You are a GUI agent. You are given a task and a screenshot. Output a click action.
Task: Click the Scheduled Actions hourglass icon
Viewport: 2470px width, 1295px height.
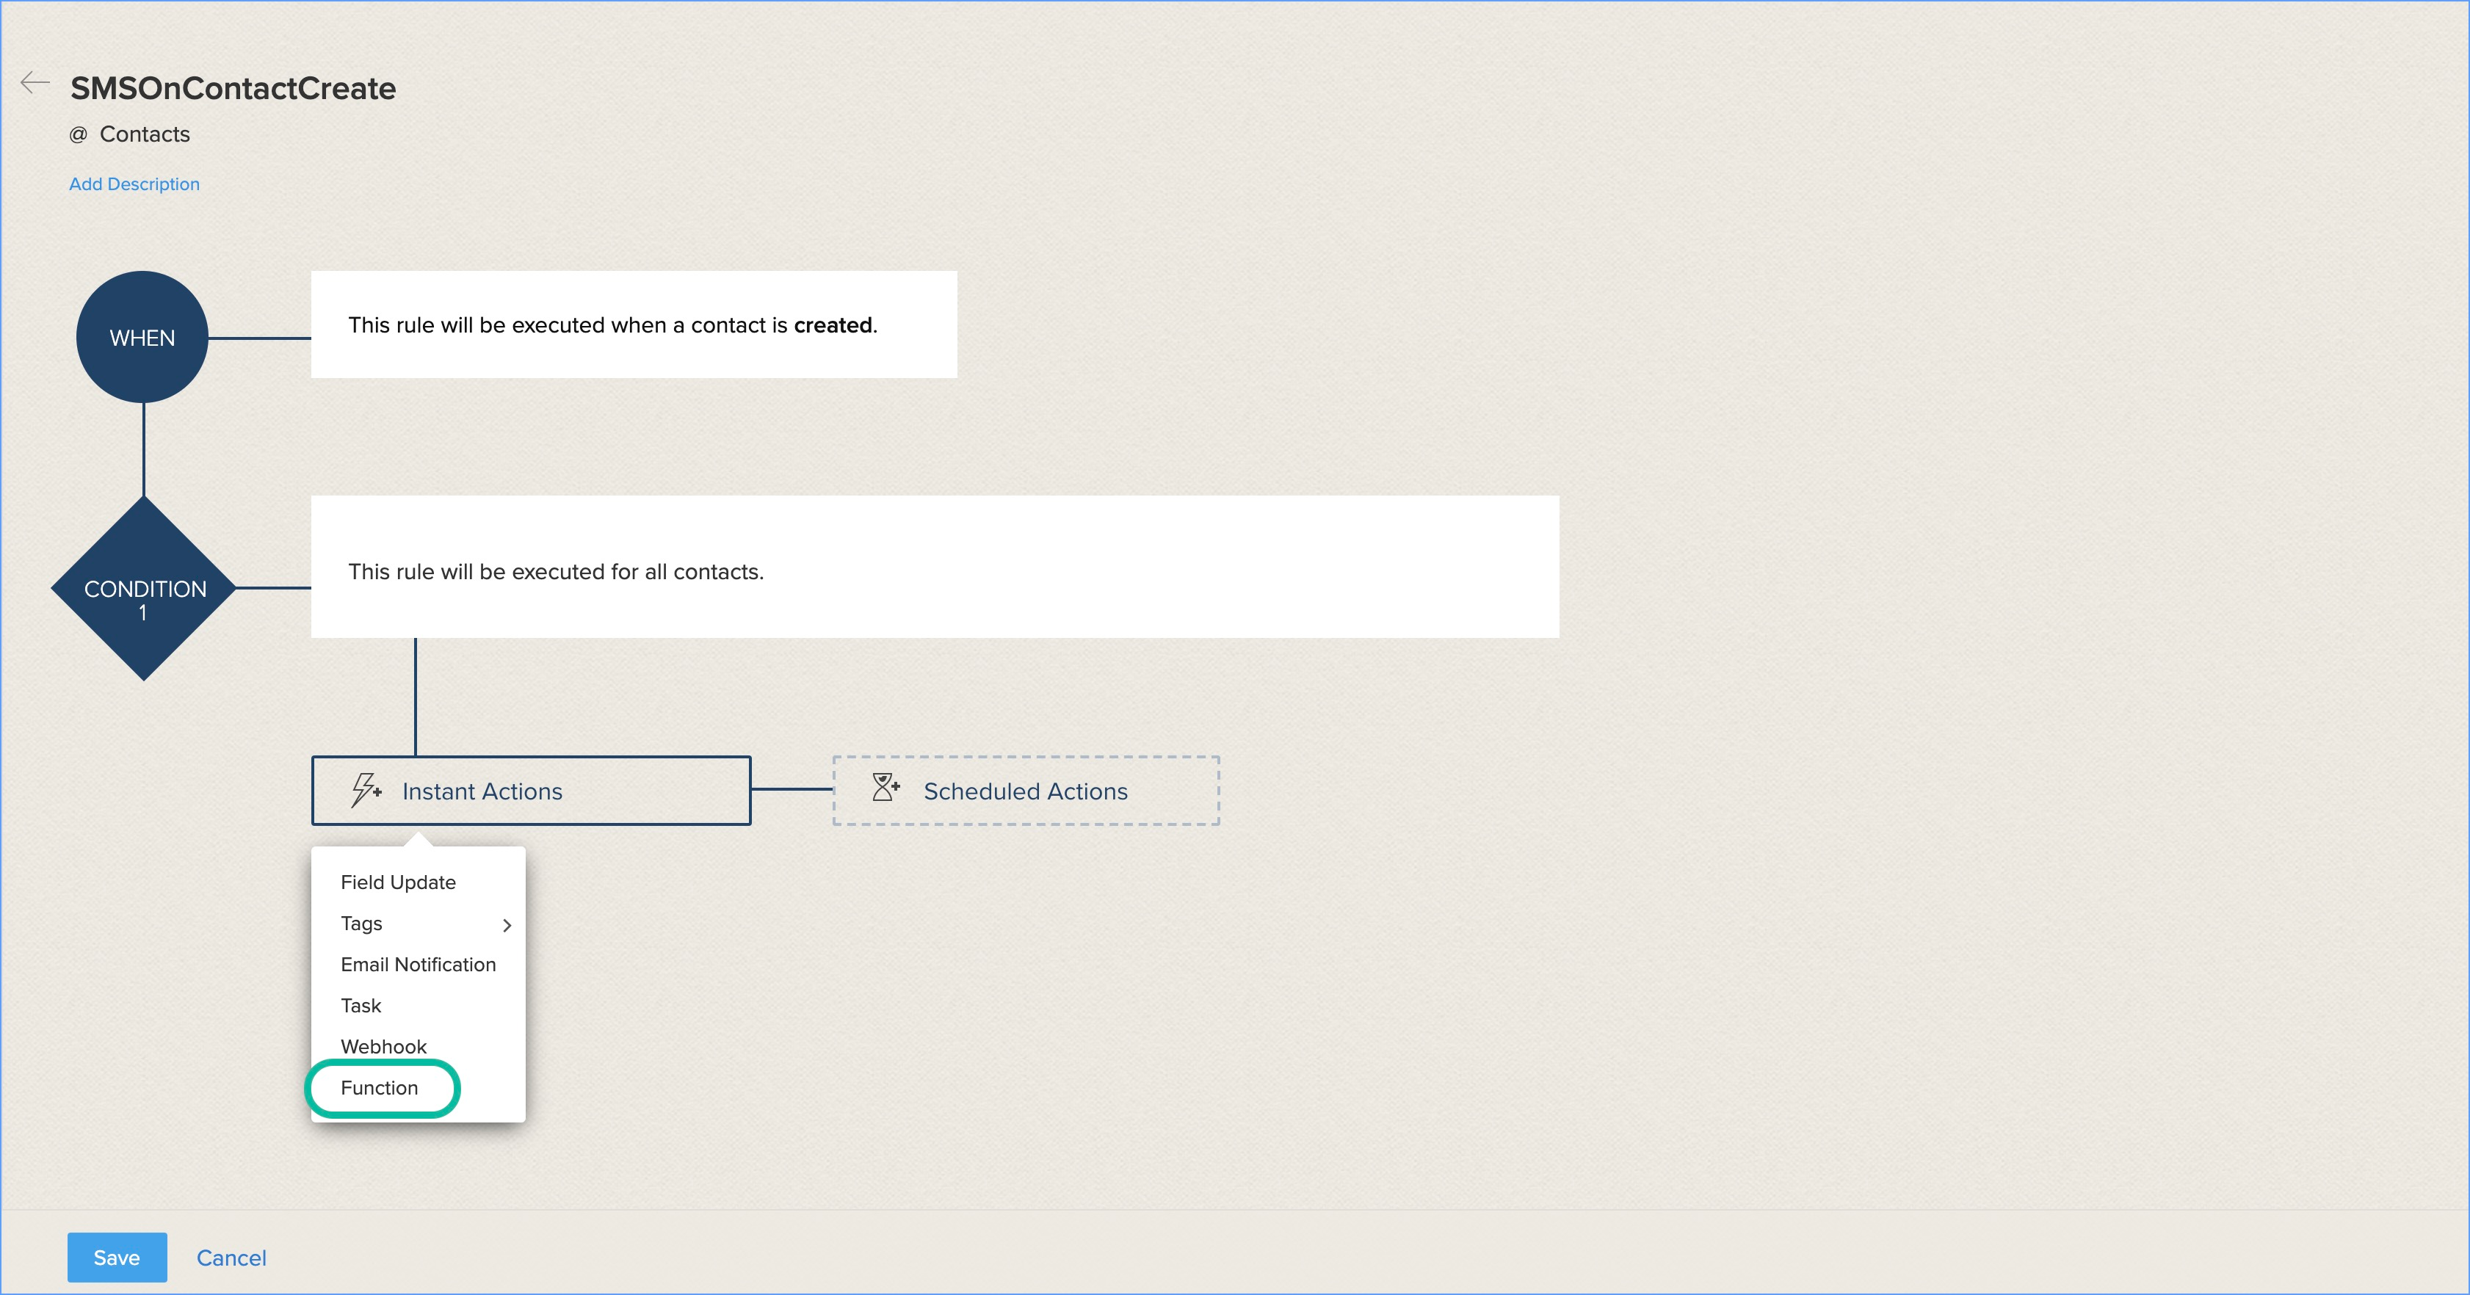tap(885, 788)
